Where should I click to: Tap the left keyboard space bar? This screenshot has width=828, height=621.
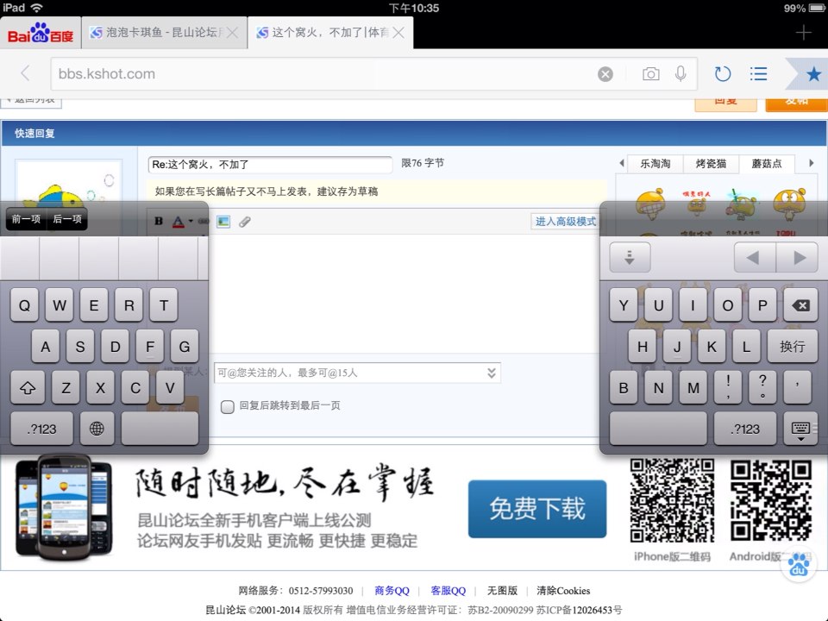(160, 429)
